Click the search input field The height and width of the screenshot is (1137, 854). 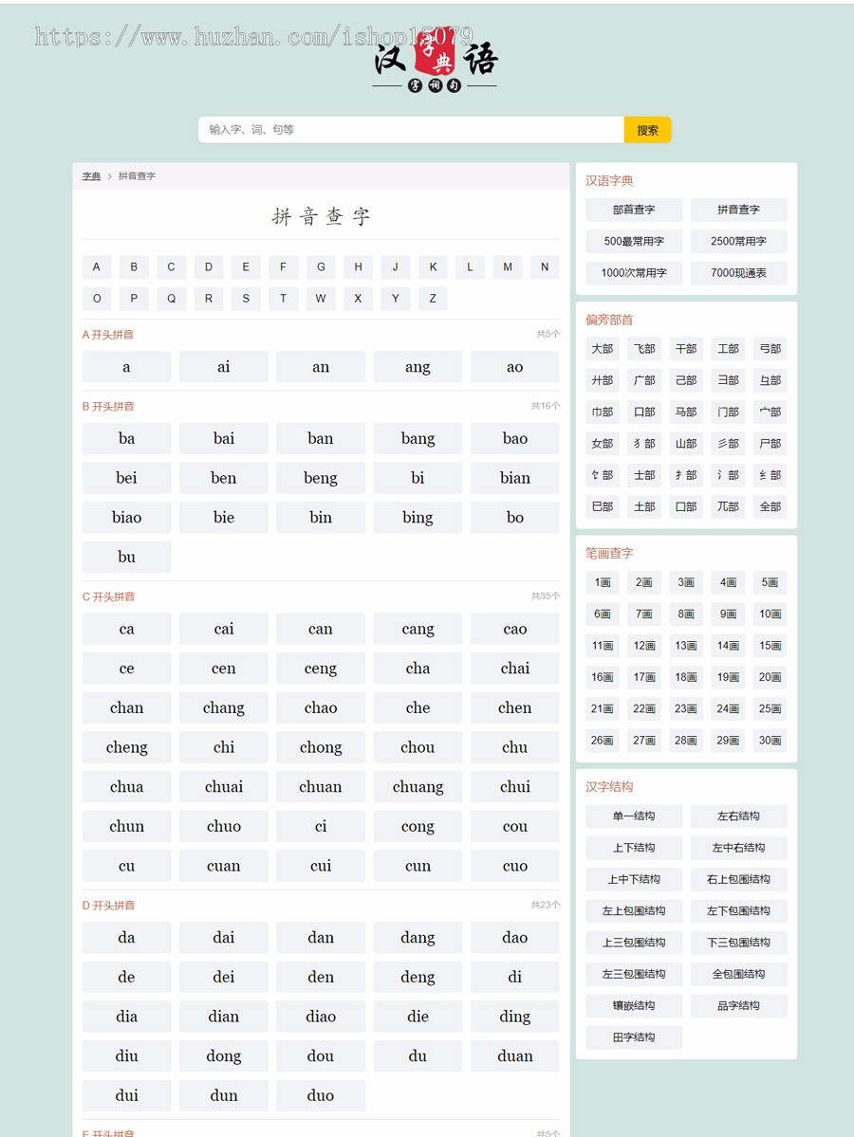[x=411, y=130]
